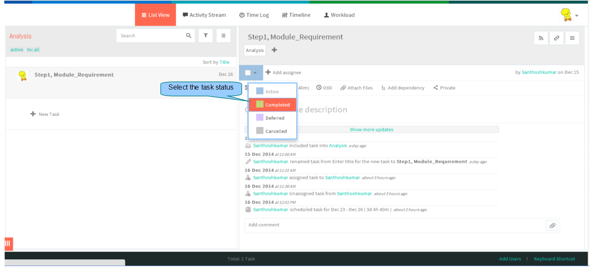Attach file to comment via paperclip
The height and width of the screenshot is (270, 591).
click(552, 225)
